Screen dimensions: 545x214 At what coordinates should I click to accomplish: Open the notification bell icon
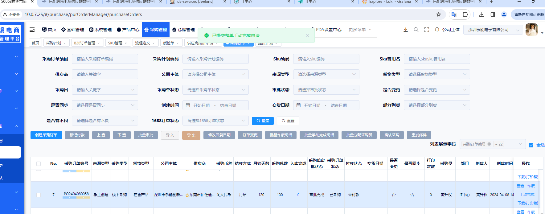click(x=437, y=30)
